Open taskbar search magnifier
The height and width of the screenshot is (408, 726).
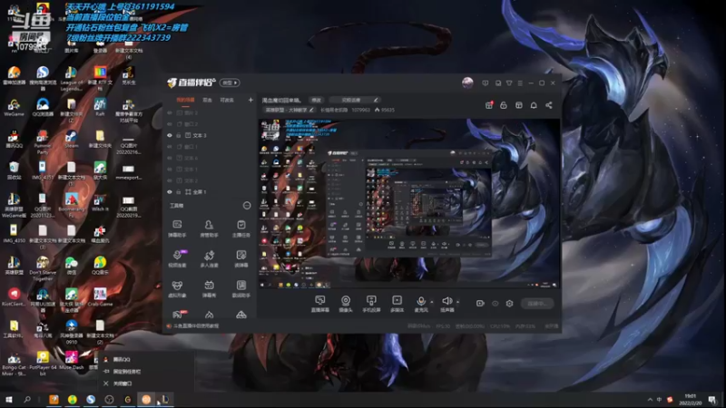pos(27,400)
